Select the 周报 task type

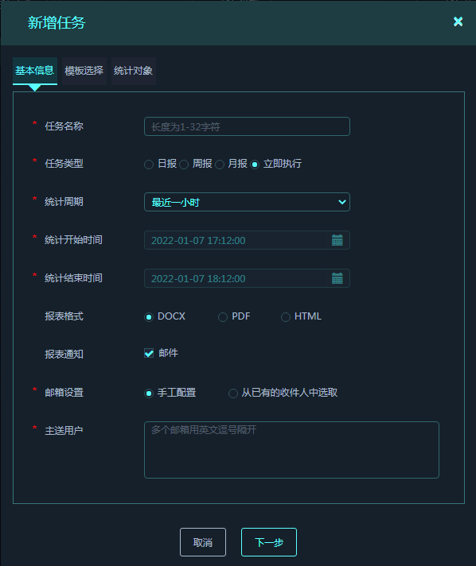click(184, 165)
